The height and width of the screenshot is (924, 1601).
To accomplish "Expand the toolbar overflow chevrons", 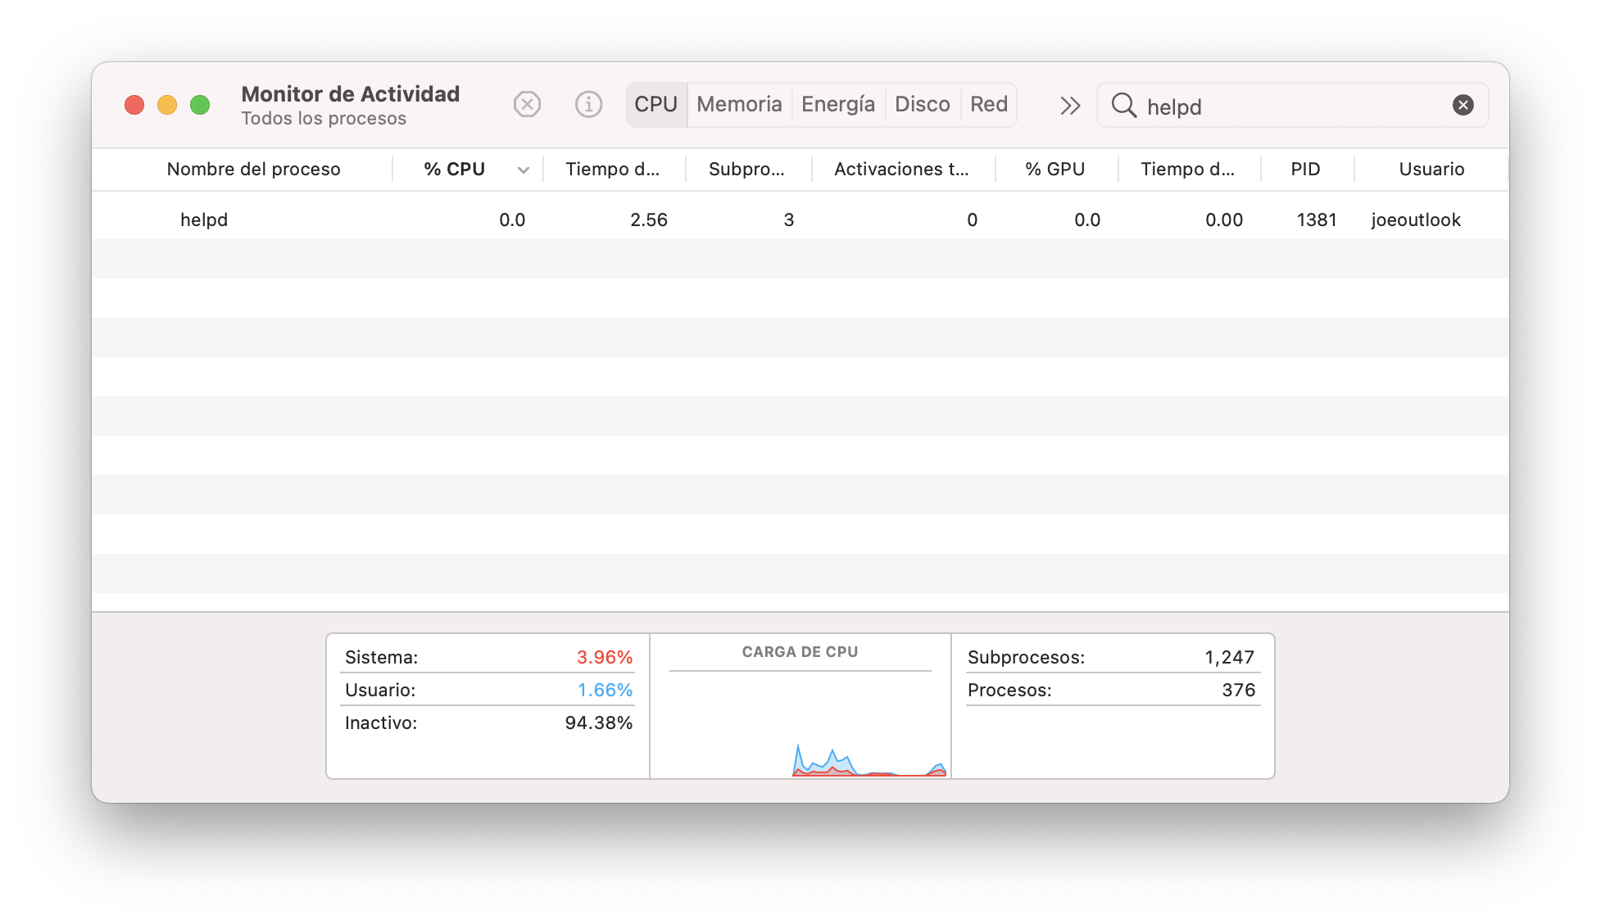I will (1069, 106).
